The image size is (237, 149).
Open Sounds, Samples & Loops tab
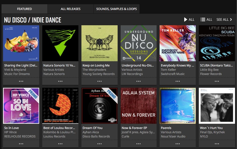pos(117,9)
